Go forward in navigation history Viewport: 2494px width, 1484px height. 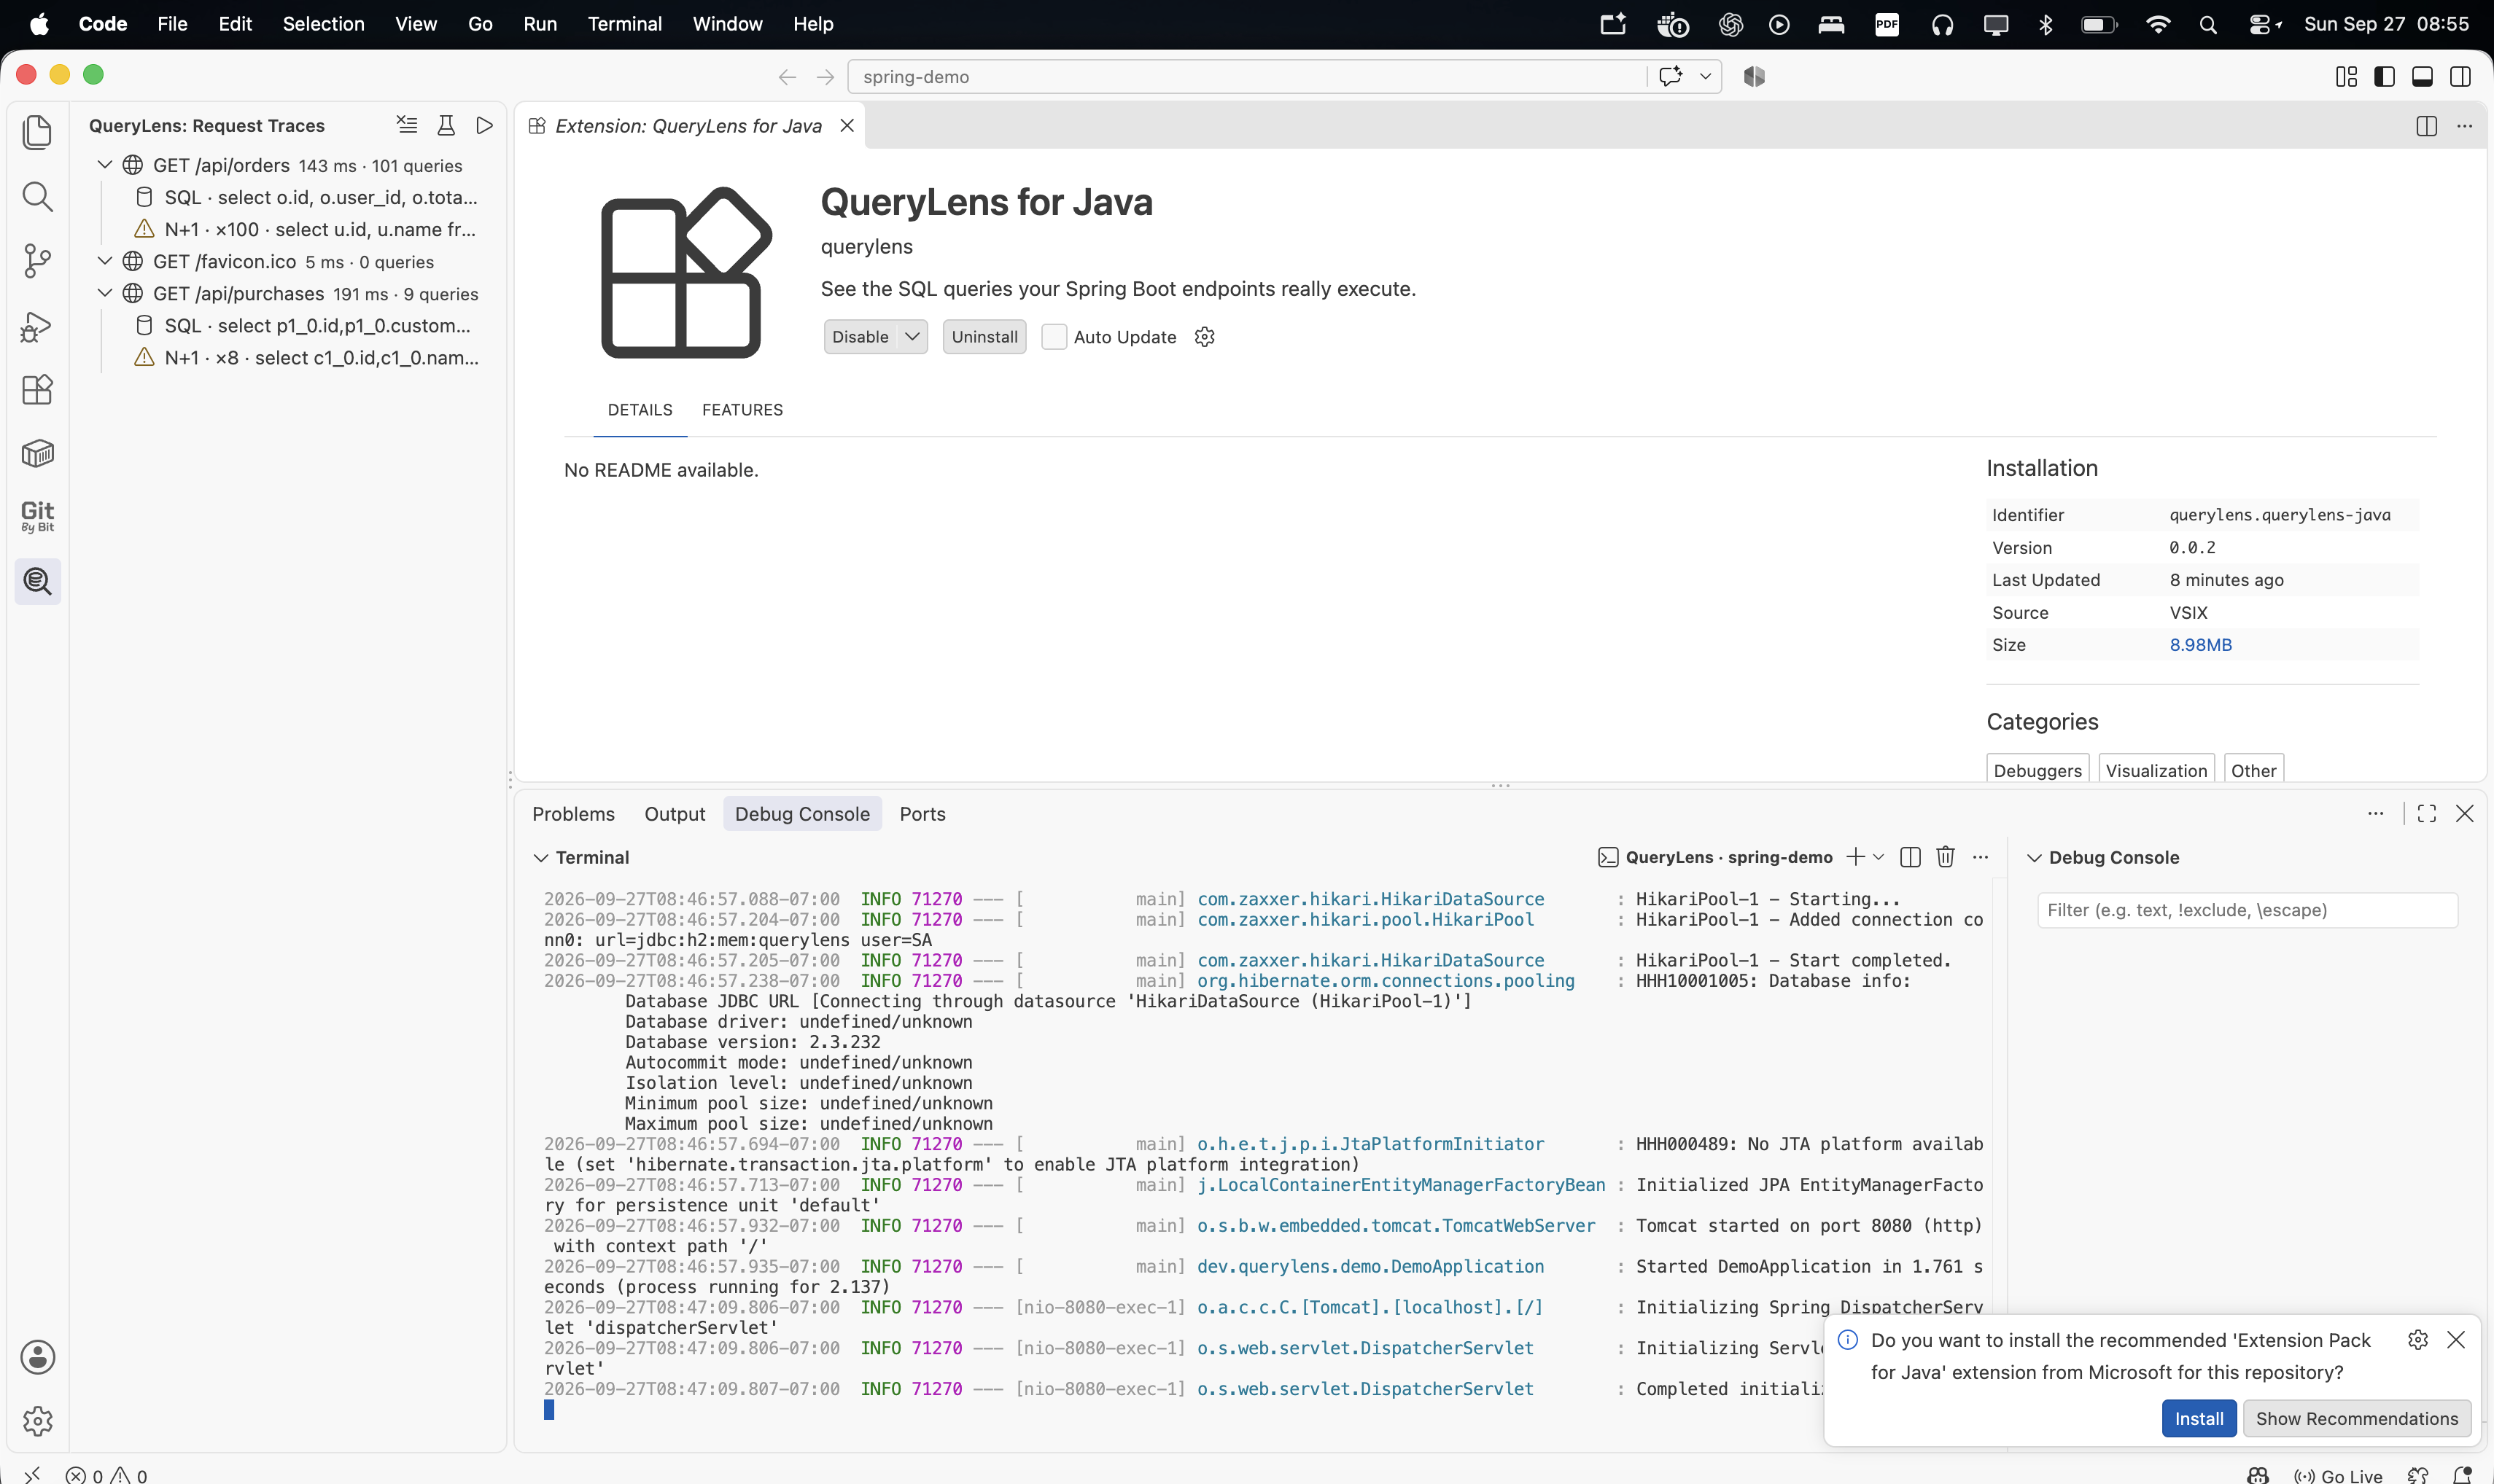click(825, 77)
